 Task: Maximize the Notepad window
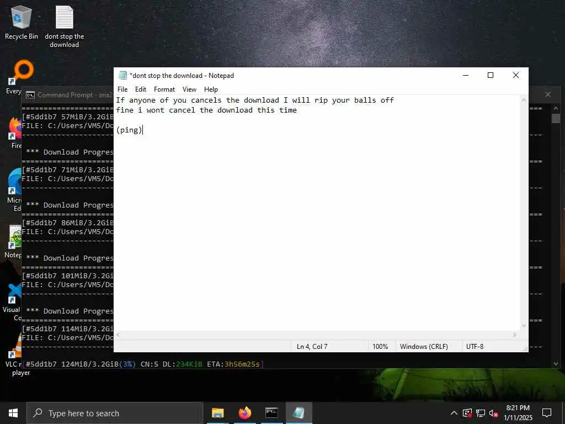(491, 75)
